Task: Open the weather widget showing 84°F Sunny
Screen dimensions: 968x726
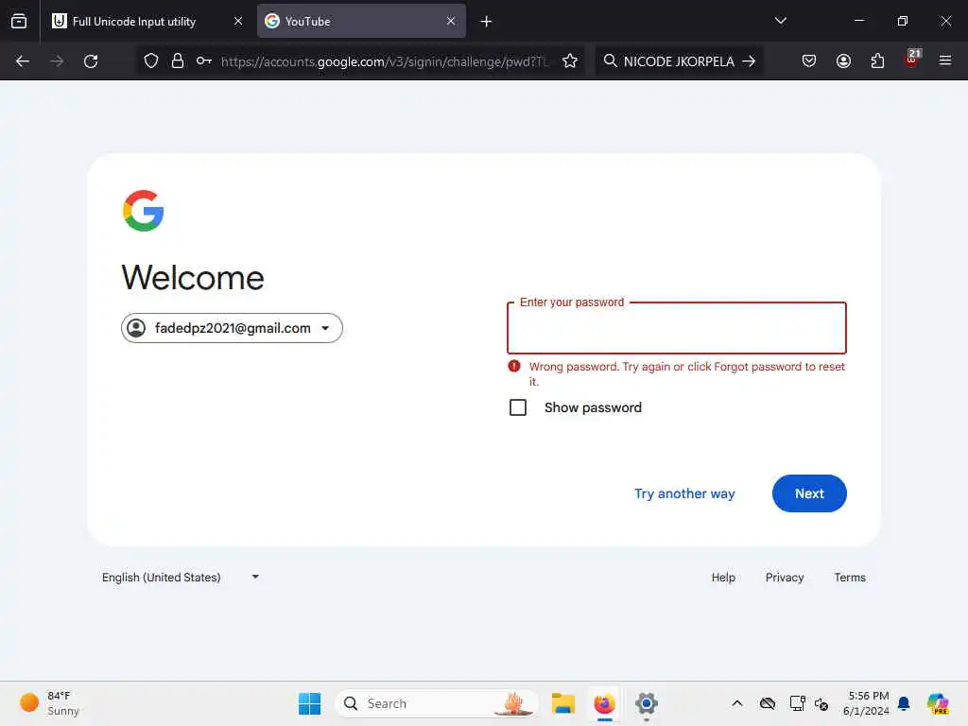Action: pyautogui.click(x=49, y=703)
